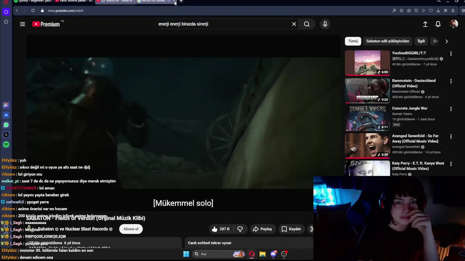Open X (Twitter) in Opera sidebar
465x261 pixels.
click(x=6, y=135)
